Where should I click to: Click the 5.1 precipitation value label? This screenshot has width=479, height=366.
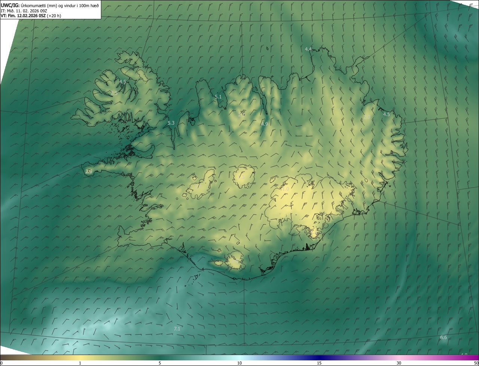(x=218, y=97)
